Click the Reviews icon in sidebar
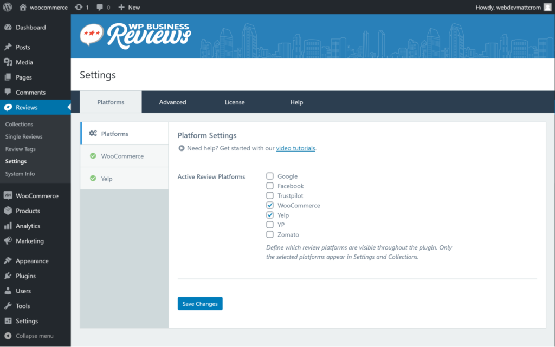This screenshot has width=555, height=347. click(8, 107)
